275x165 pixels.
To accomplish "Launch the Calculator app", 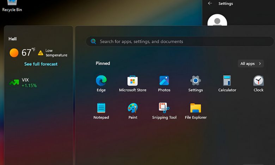I will coord(227,84).
